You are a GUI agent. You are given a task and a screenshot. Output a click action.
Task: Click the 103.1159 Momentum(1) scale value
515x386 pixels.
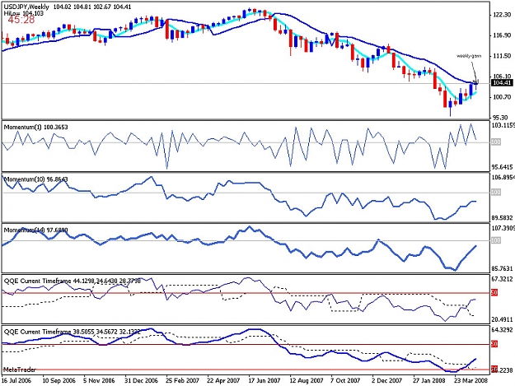[x=503, y=125]
